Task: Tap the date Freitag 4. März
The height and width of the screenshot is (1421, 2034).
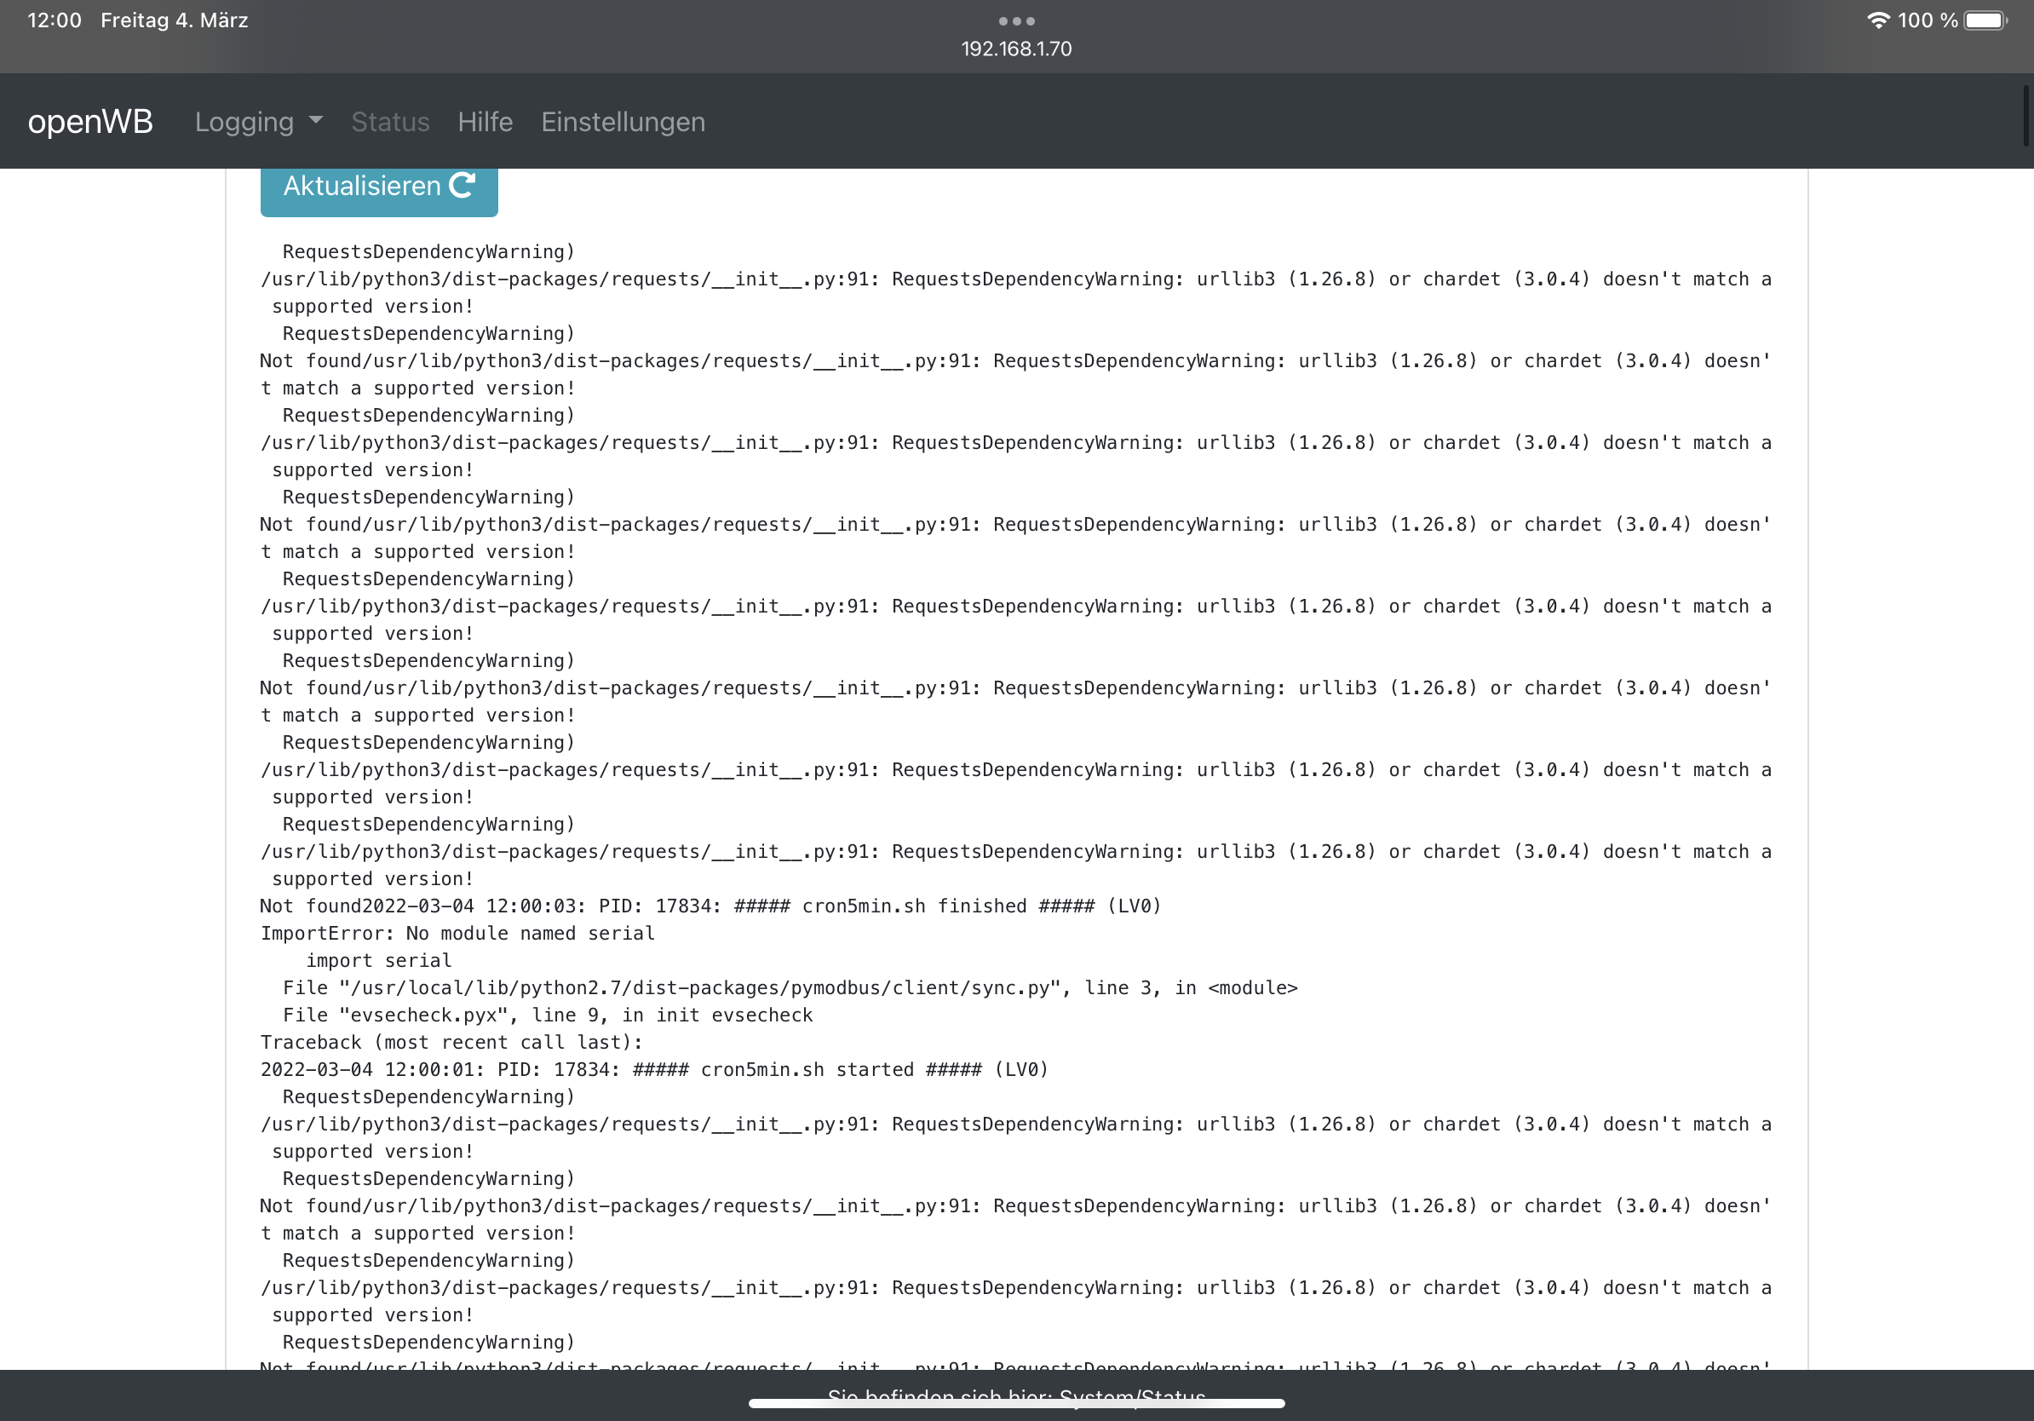Action: click(x=175, y=20)
